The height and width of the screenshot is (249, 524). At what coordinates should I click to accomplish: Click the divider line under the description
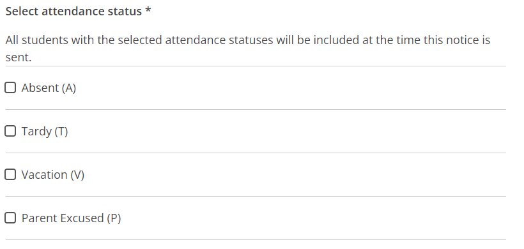[256, 66]
